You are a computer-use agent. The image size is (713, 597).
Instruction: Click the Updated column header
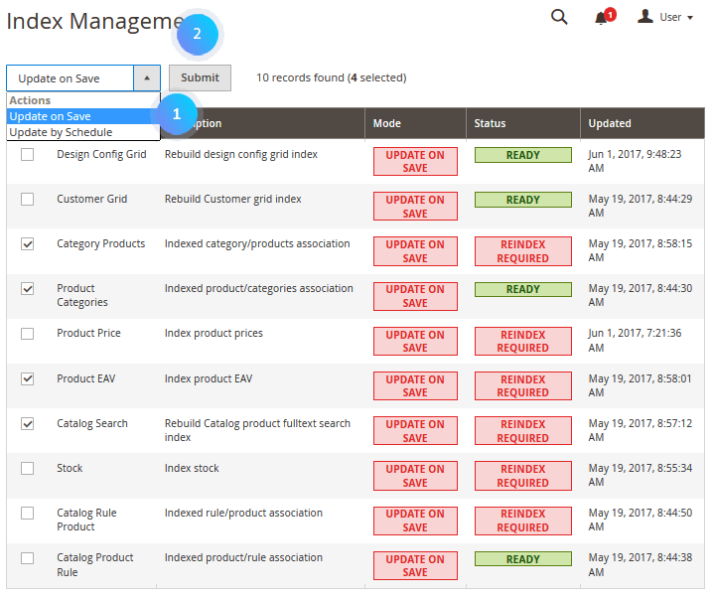[642, 123]
